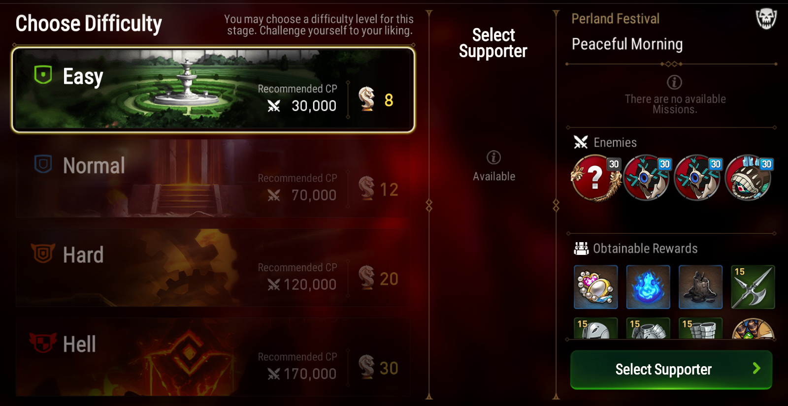Screen dimensions: 788x406
Task: Click the arrow on Select Supporter button
Action: pos(756,369)
